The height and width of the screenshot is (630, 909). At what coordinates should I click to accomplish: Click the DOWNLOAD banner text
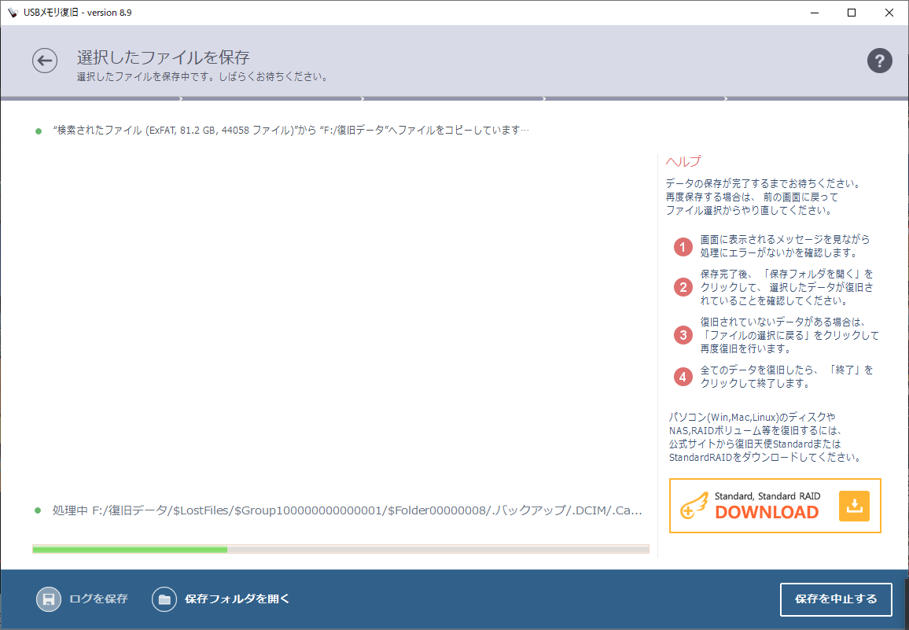pyautogui.click(x=767, y=512)
